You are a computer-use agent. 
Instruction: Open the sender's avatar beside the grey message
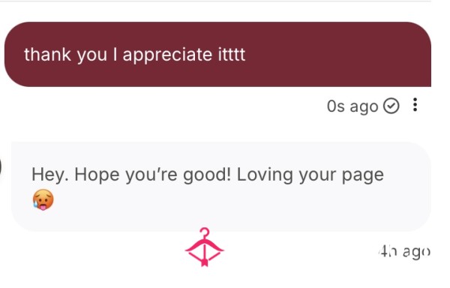[x=1, y=167]
